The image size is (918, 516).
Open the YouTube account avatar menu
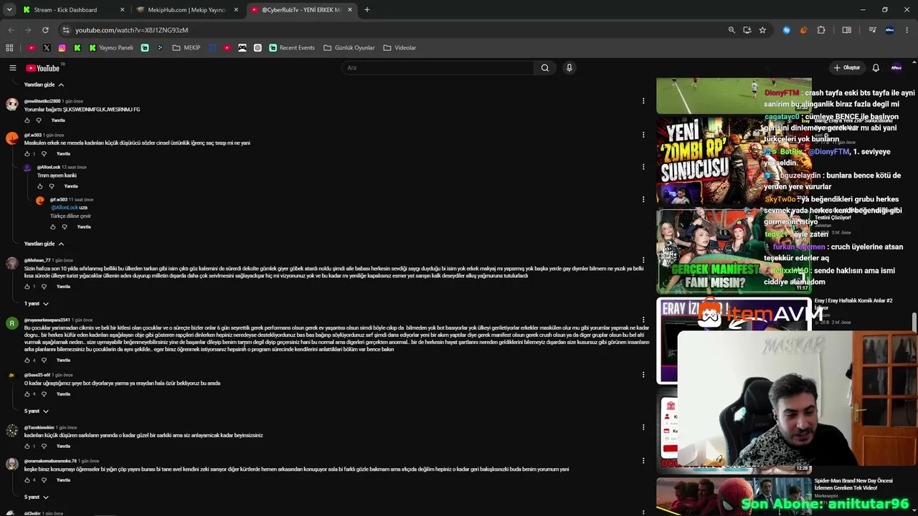[896, 68]
